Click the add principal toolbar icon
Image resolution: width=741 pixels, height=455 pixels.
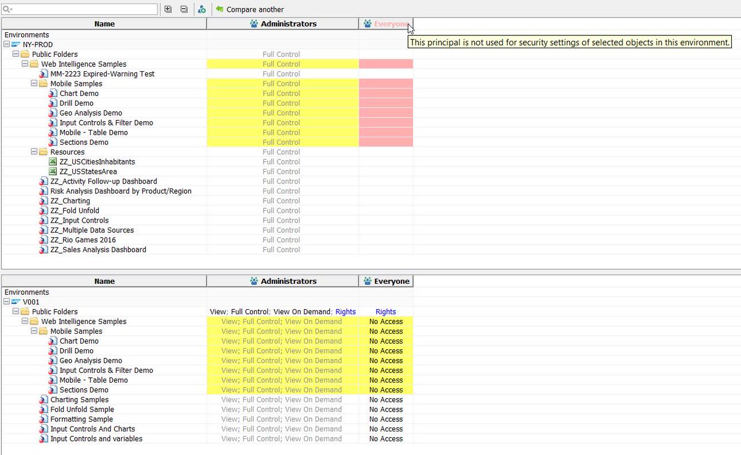[202, 9]
